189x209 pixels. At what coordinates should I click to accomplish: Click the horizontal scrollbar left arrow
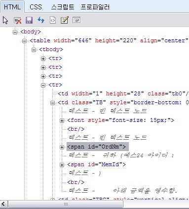3,204
